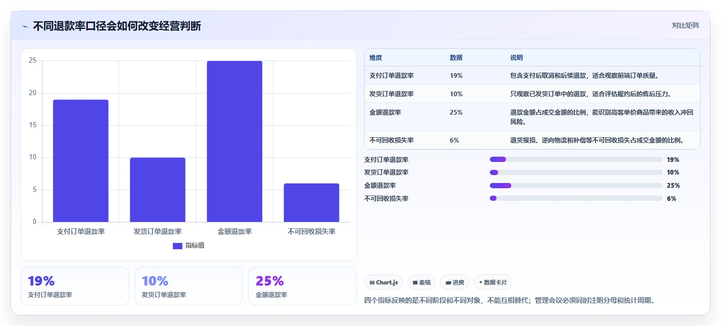Click the 数据 table column header
The image size is (721, 326).
coord(456,58)
